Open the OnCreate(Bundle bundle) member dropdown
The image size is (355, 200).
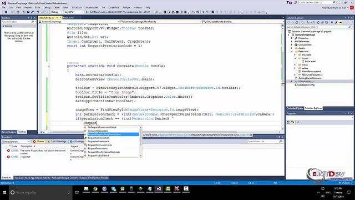tap(242, 22)
